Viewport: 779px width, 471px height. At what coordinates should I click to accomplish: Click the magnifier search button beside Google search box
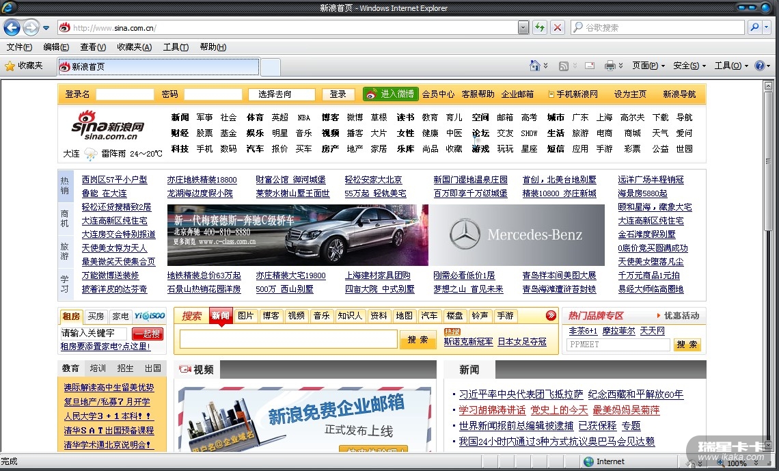click(x=754, y=27)
